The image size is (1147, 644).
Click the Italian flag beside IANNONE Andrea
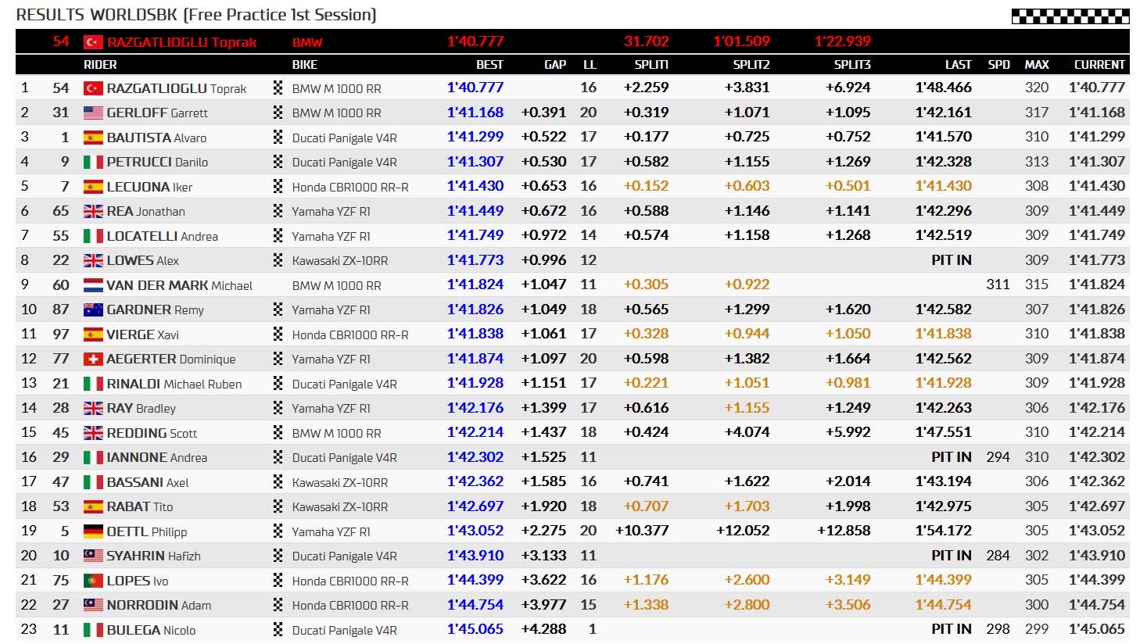coord(94,457)
